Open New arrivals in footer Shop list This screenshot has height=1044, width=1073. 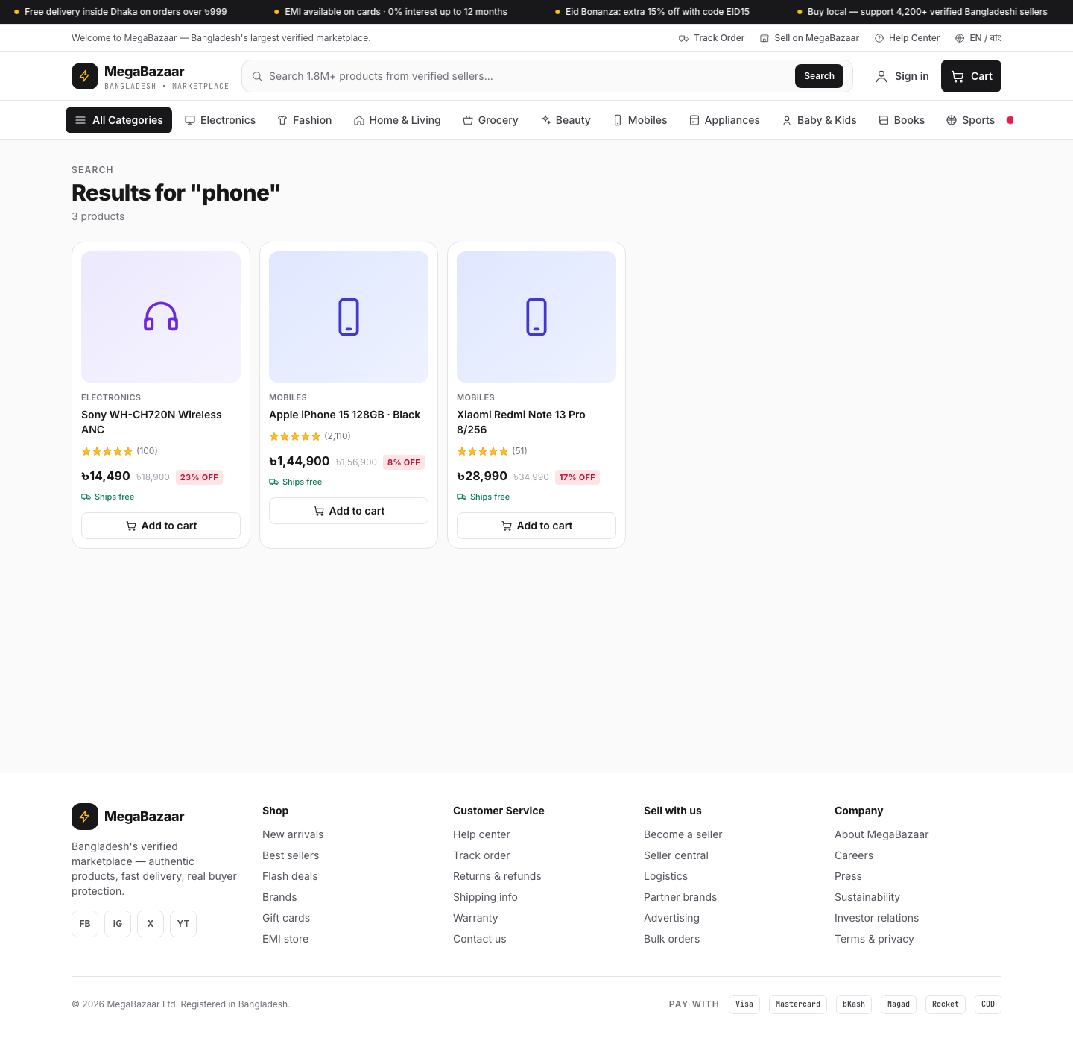click(x=293, y=834)
